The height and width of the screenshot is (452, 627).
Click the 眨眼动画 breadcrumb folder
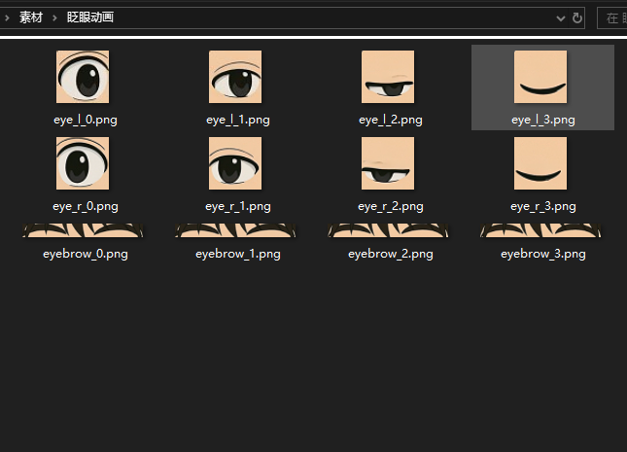tap(90, 17)
